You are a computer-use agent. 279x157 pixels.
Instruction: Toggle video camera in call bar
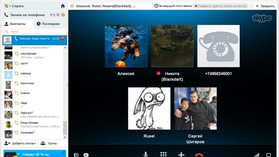(76, 155)
